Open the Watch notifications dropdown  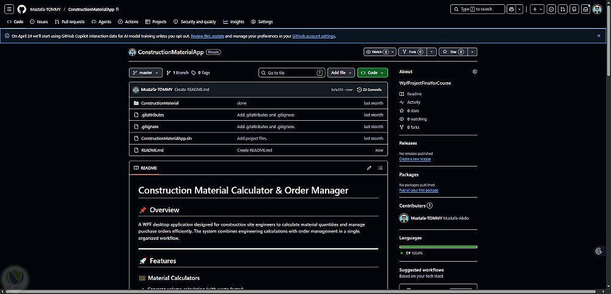380,52
